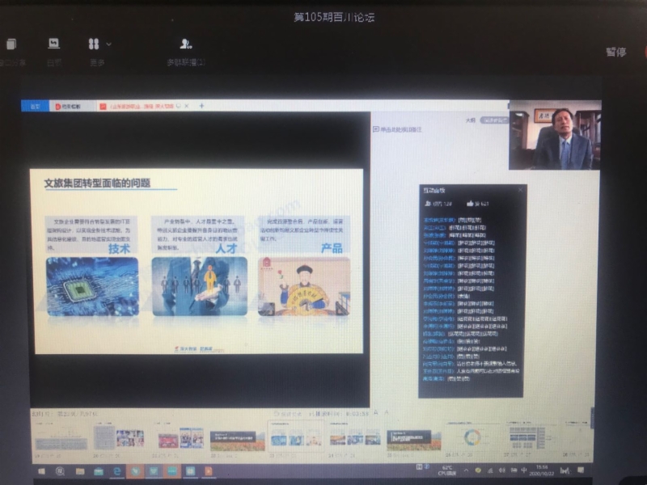Image resolution: width=647 pixels, height=485 pixels.
Task: Select the 大纲 outline view tab
Action: [471, 120]
